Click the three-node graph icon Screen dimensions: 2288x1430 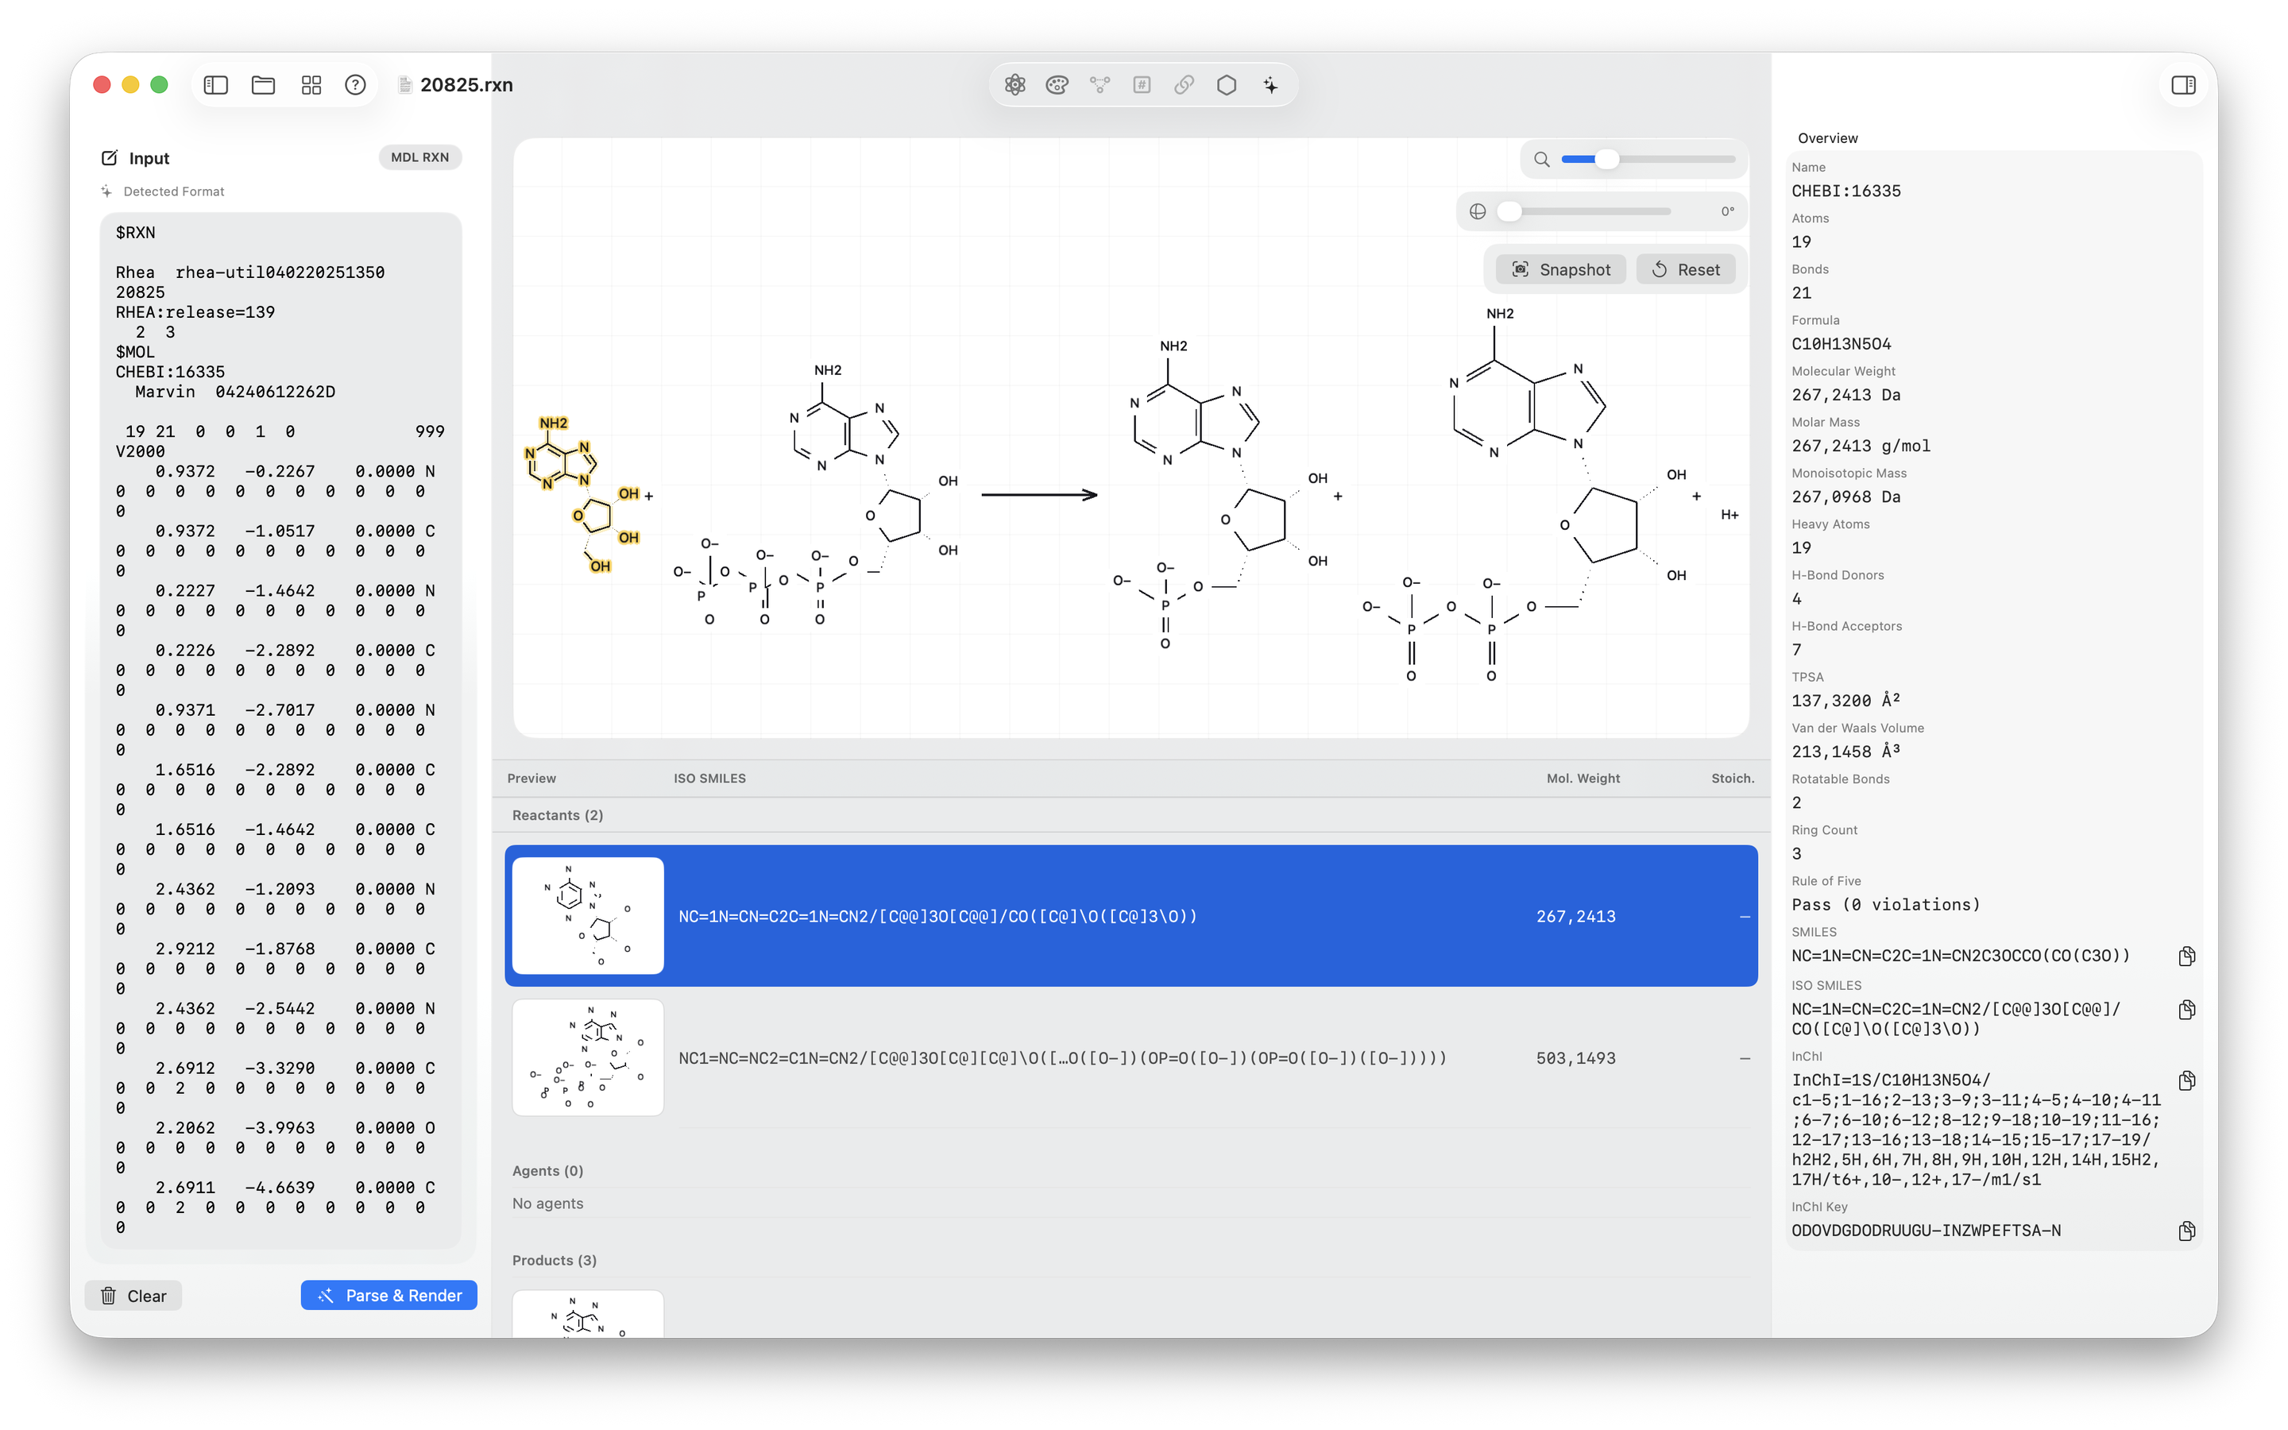point(1100,85)
